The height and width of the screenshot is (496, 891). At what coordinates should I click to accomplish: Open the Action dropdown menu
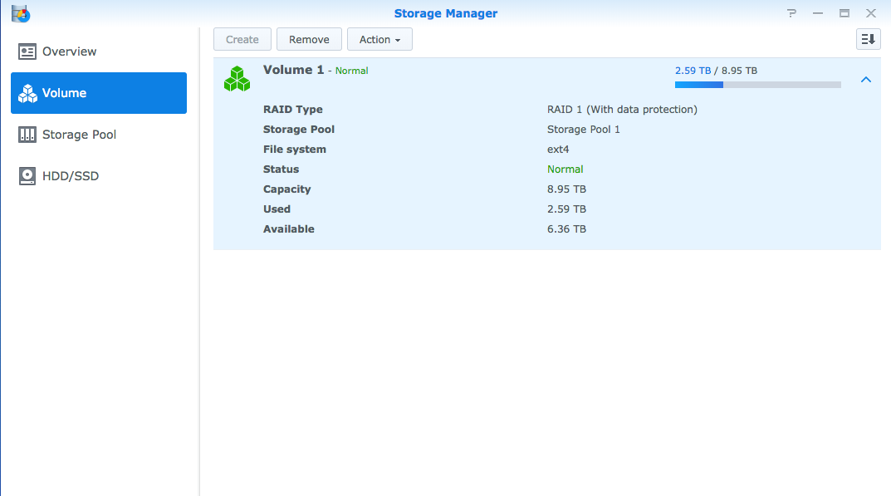[379, 38]
